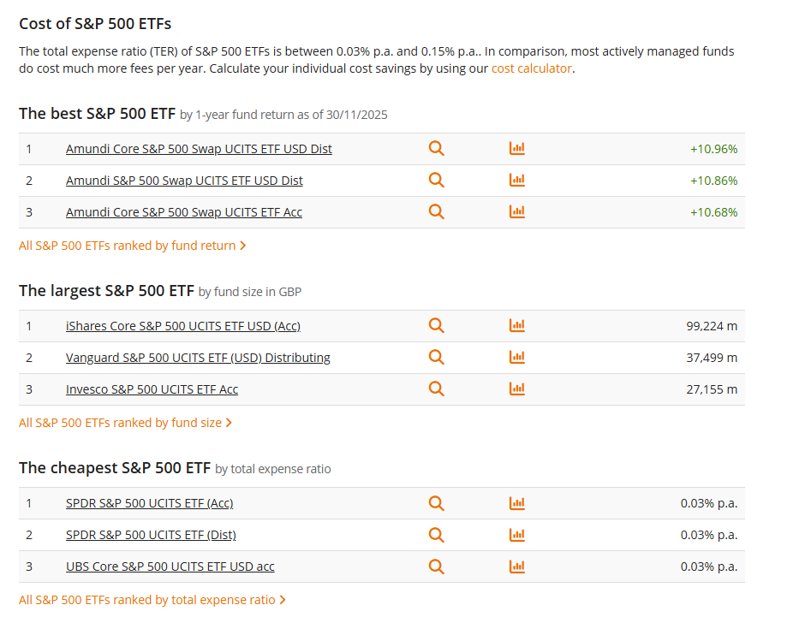The height and width of the screenshot is (617, 799).
Task: Show all ETFs ranked by fund size
Action: pos(125,423)
